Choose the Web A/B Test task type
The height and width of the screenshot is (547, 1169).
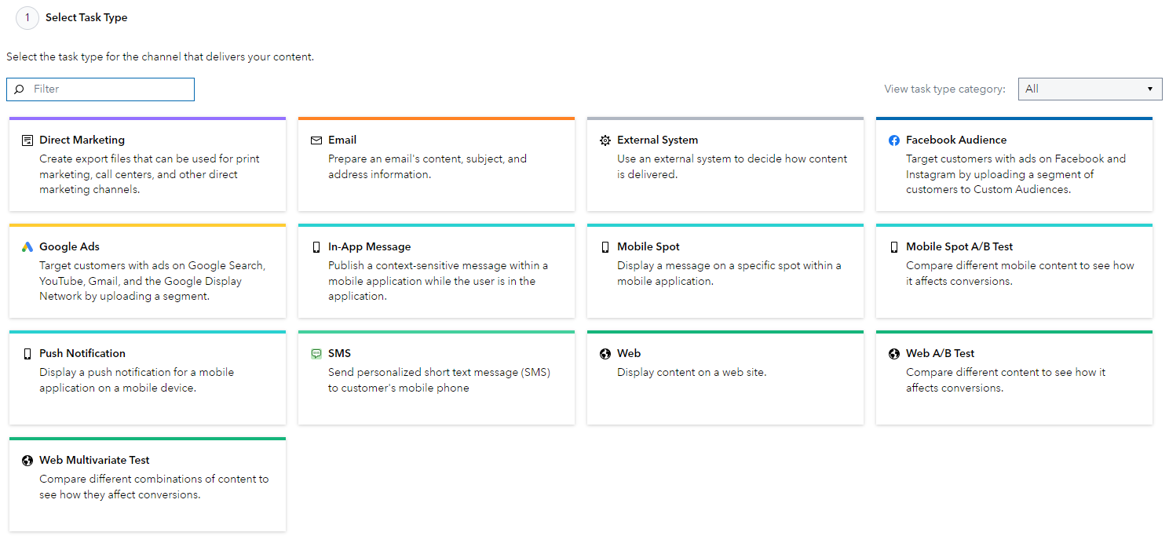pos(1014,377)
